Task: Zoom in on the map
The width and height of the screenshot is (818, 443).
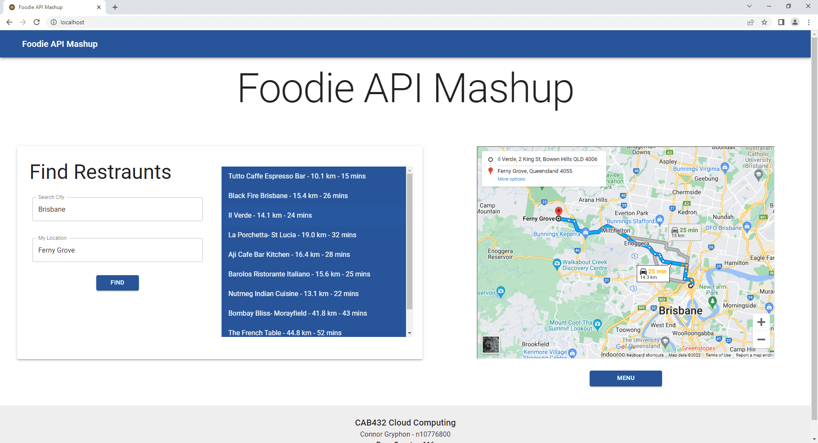Action: pyautogui.click(x=761, y=322)
